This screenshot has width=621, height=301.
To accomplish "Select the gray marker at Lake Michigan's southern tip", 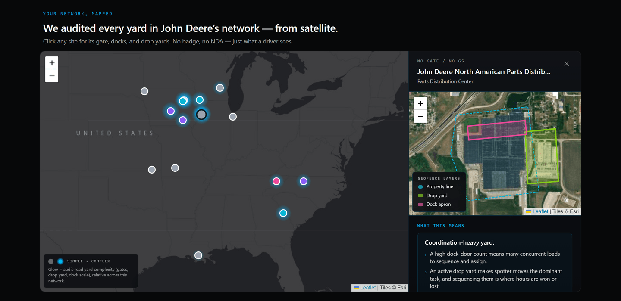I will coord(233,117).
